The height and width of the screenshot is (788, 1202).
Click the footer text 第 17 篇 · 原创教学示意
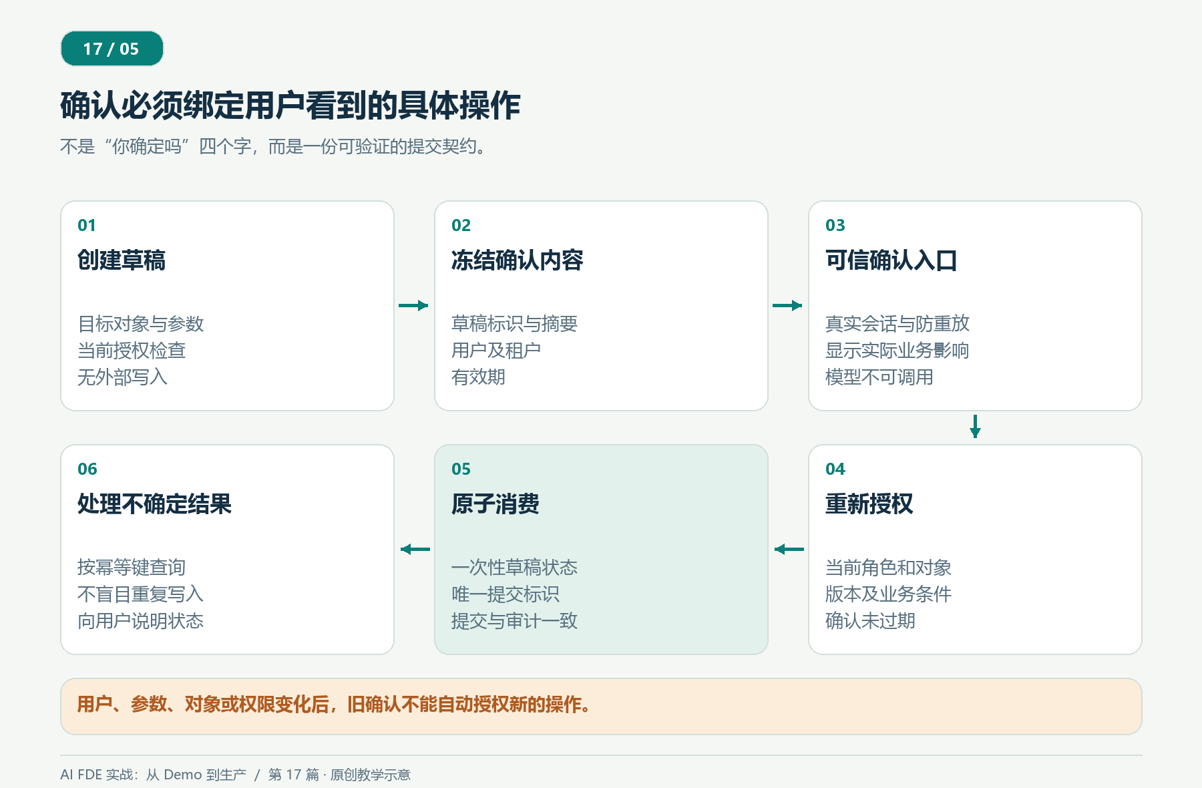pyautogui.click(x=339, y=775)
